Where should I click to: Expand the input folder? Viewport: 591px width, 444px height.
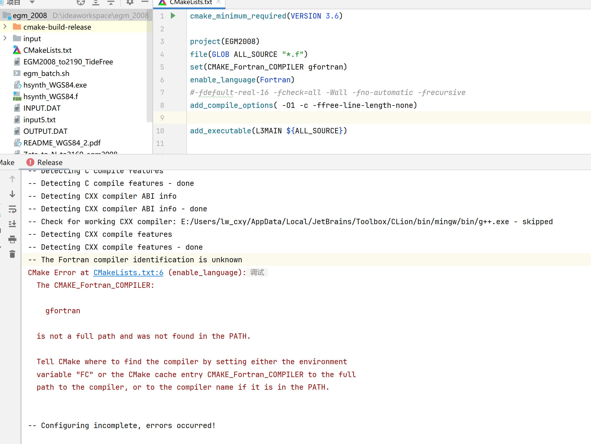click(x=5, y=38)
